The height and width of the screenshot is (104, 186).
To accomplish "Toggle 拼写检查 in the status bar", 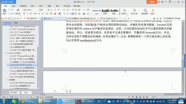I will [x=49, y=97].
